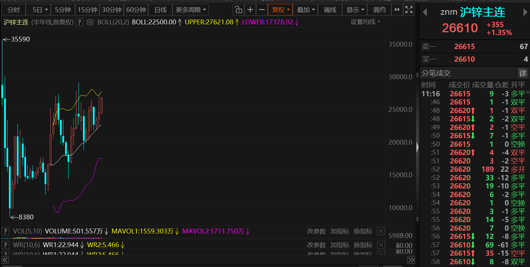Click 35590 high price marker
This screenshot has height=267, width=530.
click(21, 39)
